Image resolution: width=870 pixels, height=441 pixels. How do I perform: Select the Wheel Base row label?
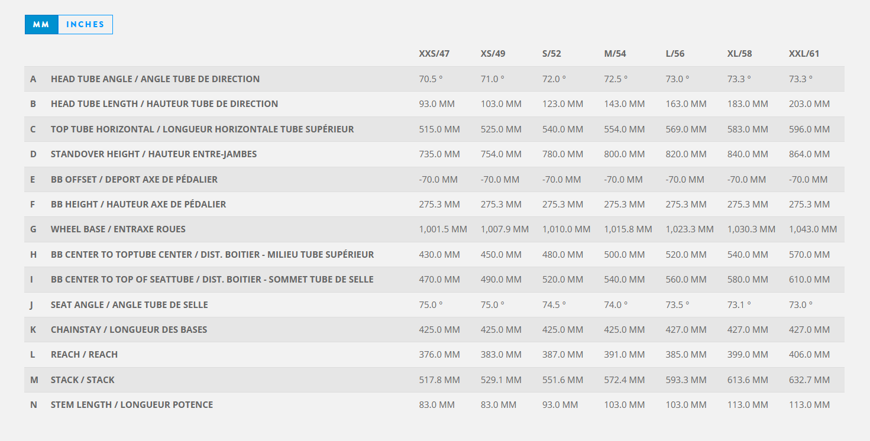point(118,229)
